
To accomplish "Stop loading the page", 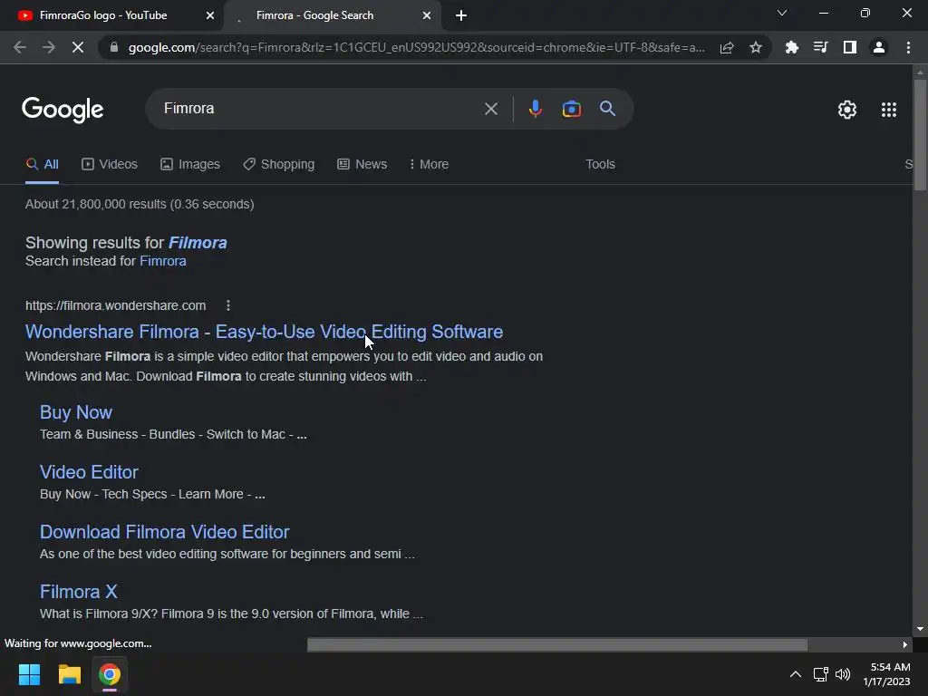I will 78,47.
